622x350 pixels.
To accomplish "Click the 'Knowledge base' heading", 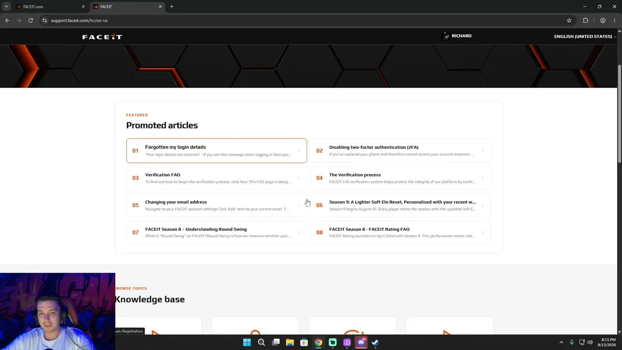I will click(x=150, y=299).
